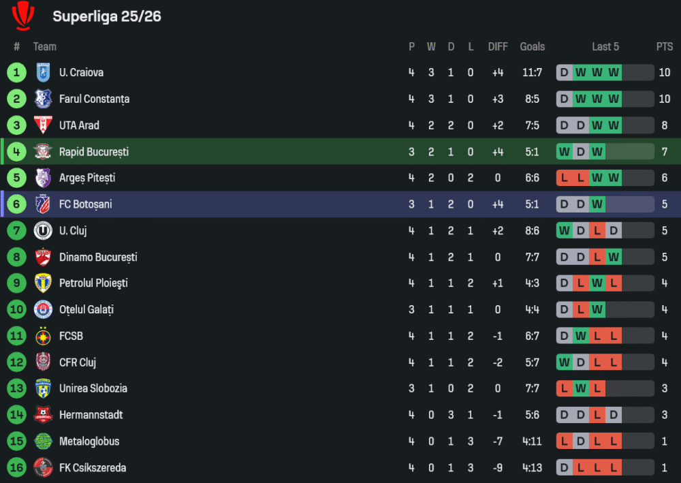Open the CFR Cluj team link
This screenshot has height=483, width=681.
tap(78, 362)
